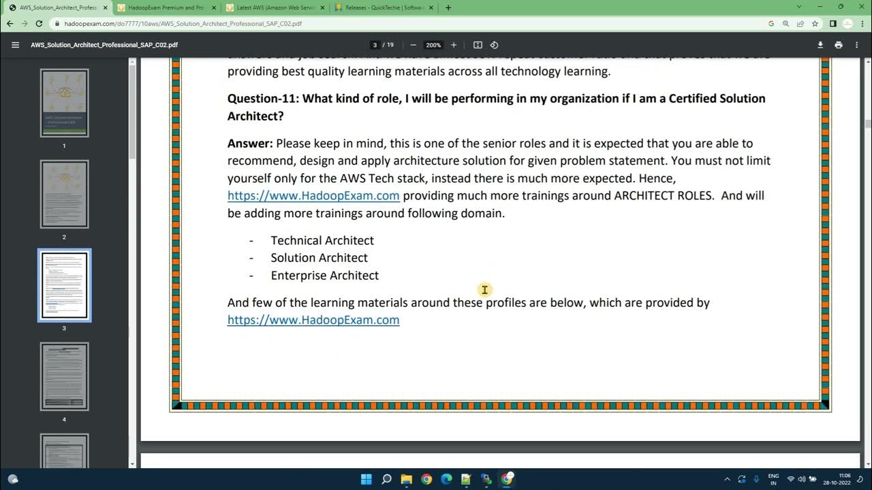The width and height of the screenshot is (872, 490).
Task: View site info lock icon
Action: tap(57, 23)
